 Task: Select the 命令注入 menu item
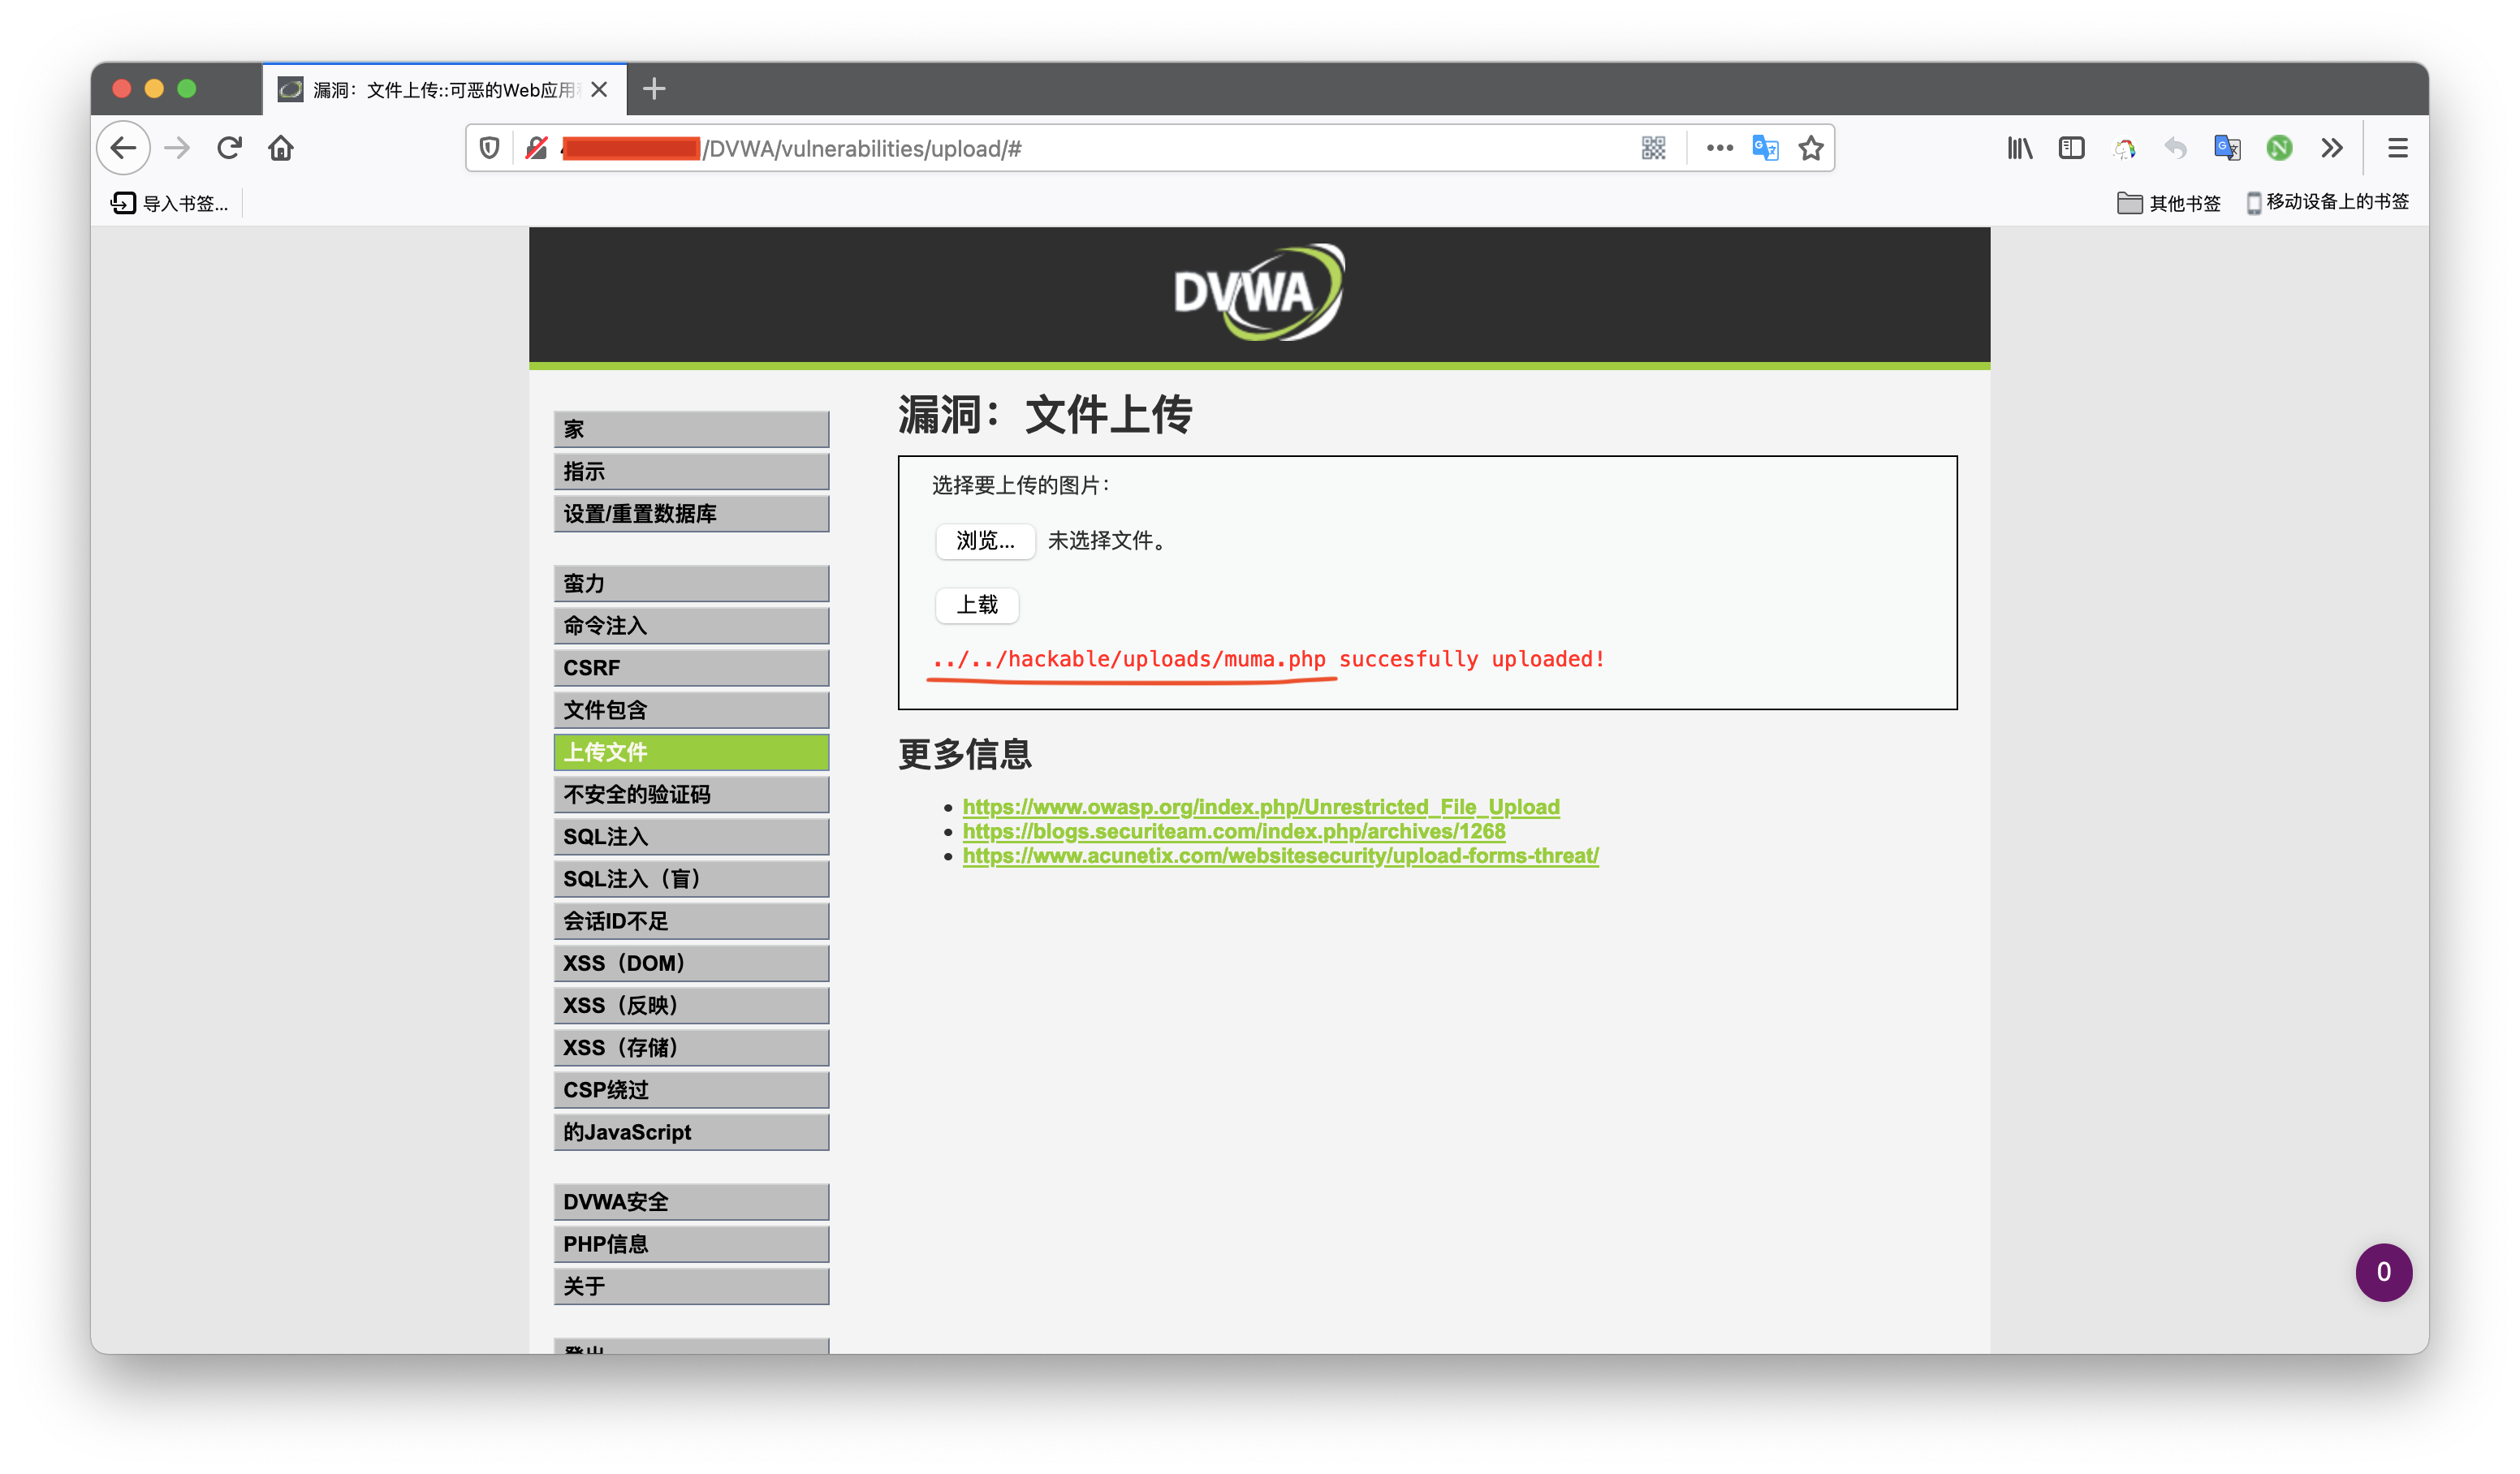click(691, 625)
